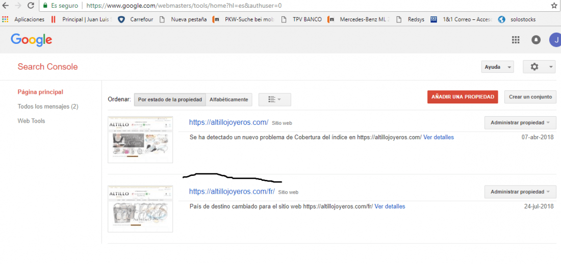Open Web Tools in the sidebar
Image resolution: width=561 pixels, height=264 pixels.
click(x=32, y=121)
